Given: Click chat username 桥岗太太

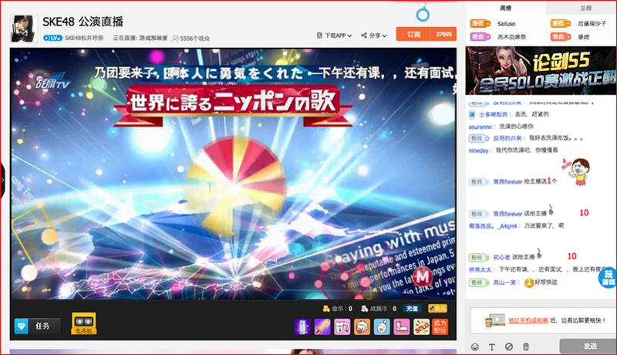Looking at the screenshot, I should [480, 269].
